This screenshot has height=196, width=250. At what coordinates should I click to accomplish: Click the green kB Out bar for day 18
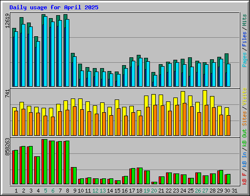pyautogui.click(x=141, y=176)
